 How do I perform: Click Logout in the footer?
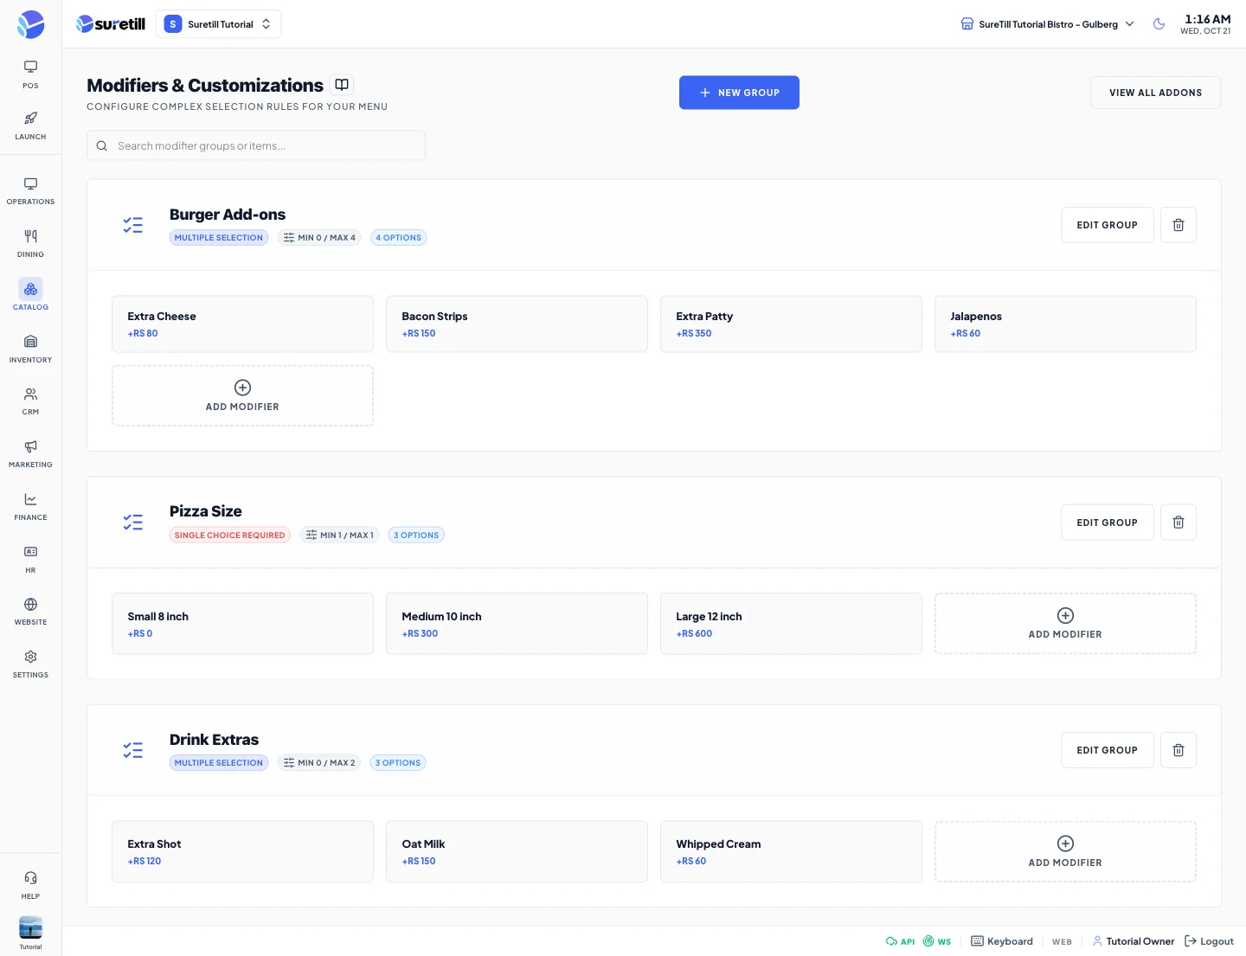1209,941
